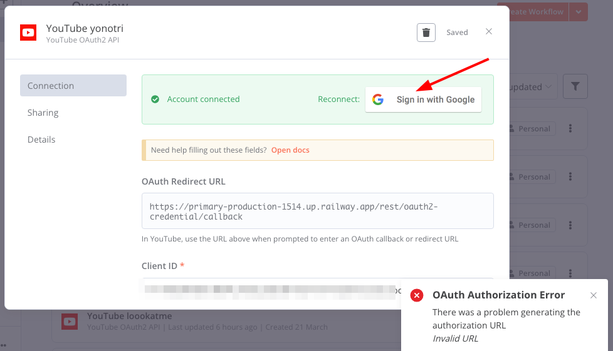Switch to the Details tab

tap(41, 140)
